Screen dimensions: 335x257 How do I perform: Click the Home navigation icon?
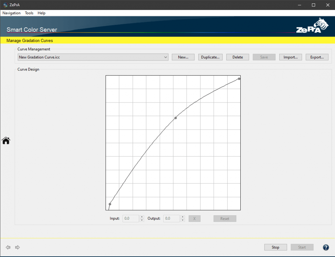[x=6, y=140]
